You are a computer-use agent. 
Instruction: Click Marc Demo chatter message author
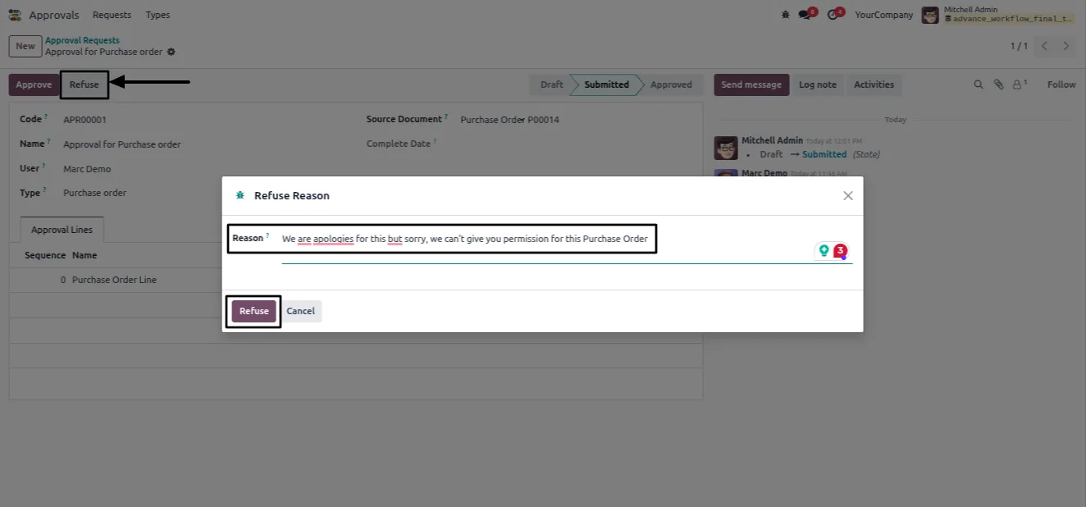tap(764, 174)
